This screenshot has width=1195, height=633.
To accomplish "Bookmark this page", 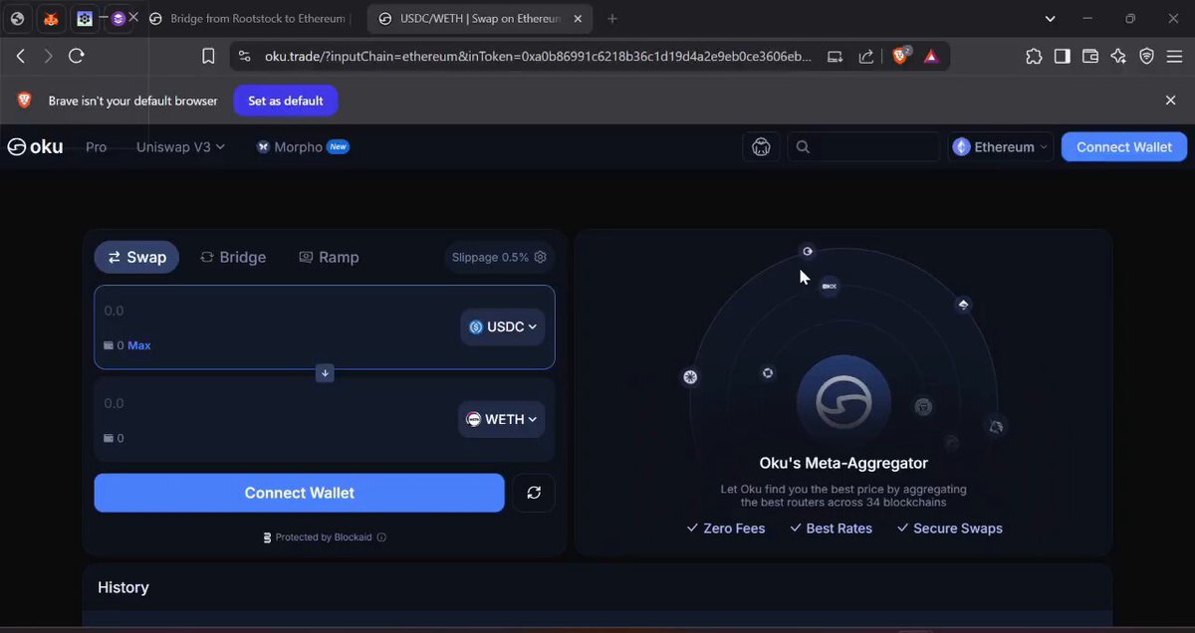I will [208, 57].
